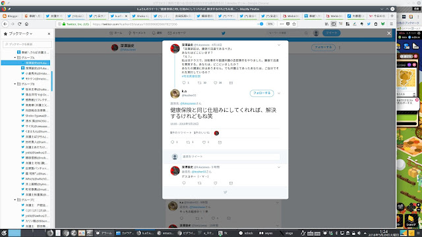This screenshot has height=237, width=422.
Task: Like the main tweet with the heart icon
Action: click(x=204, y=142)
